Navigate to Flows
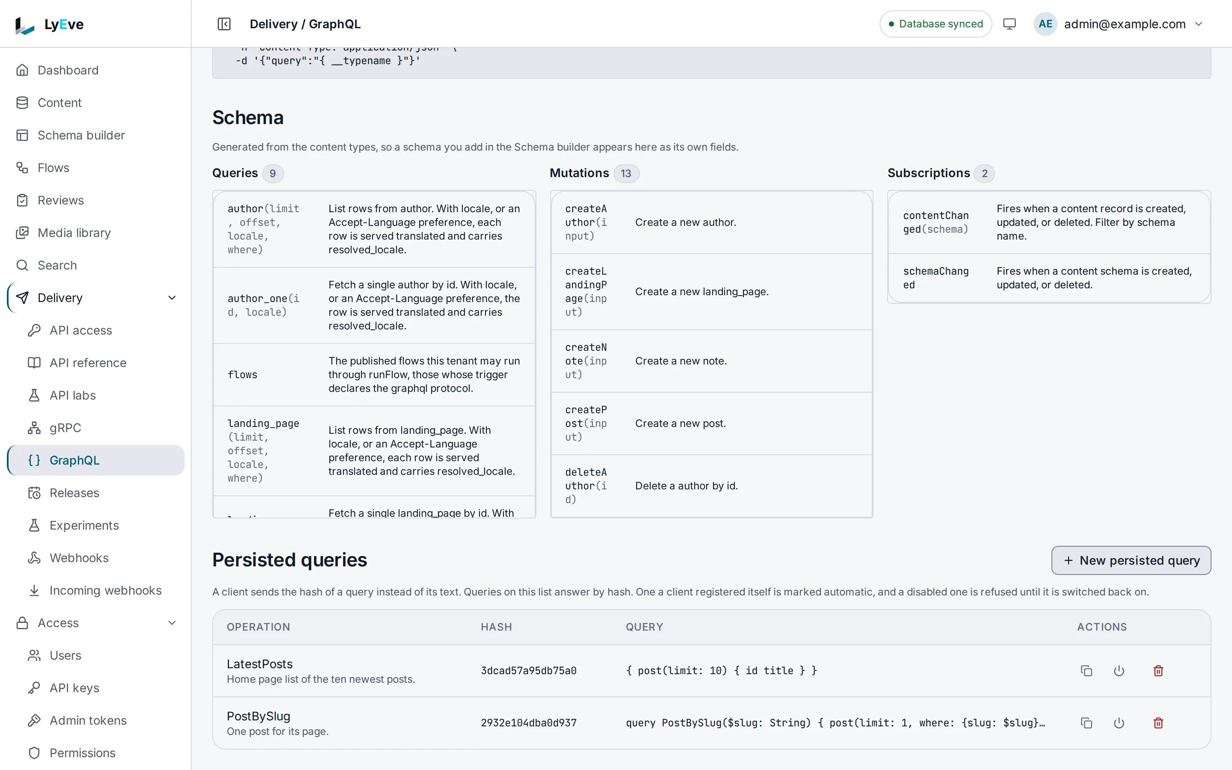This screenshot has width=1232, height=770. pos(96,168)
